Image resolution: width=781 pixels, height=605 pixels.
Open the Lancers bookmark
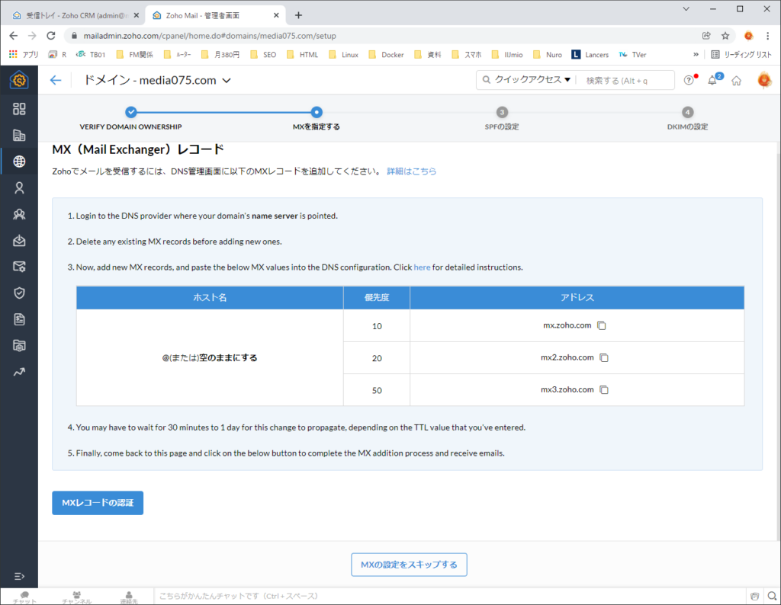point(590,55)
